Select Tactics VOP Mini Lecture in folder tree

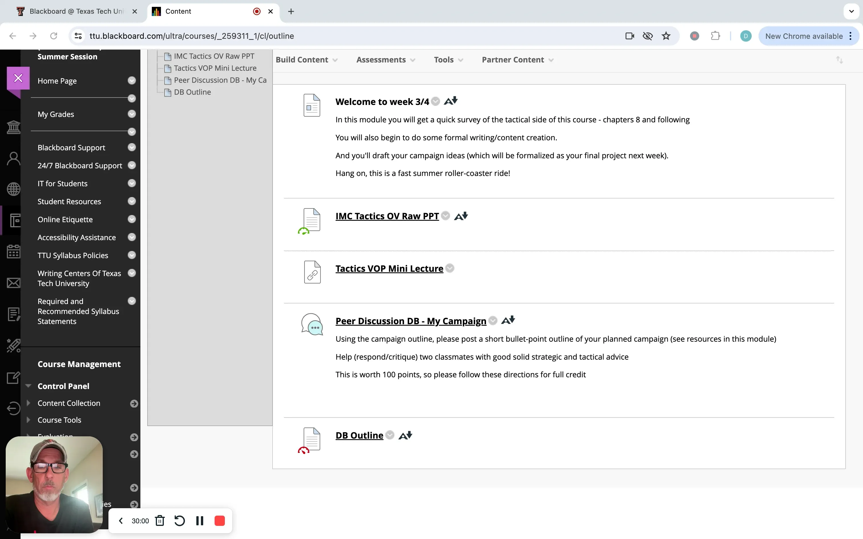[x=215, y=68]
